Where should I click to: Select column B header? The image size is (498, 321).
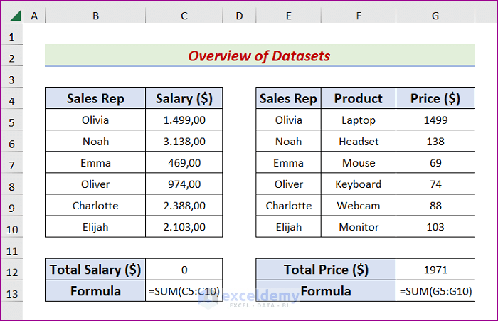[x=95, y=14]
